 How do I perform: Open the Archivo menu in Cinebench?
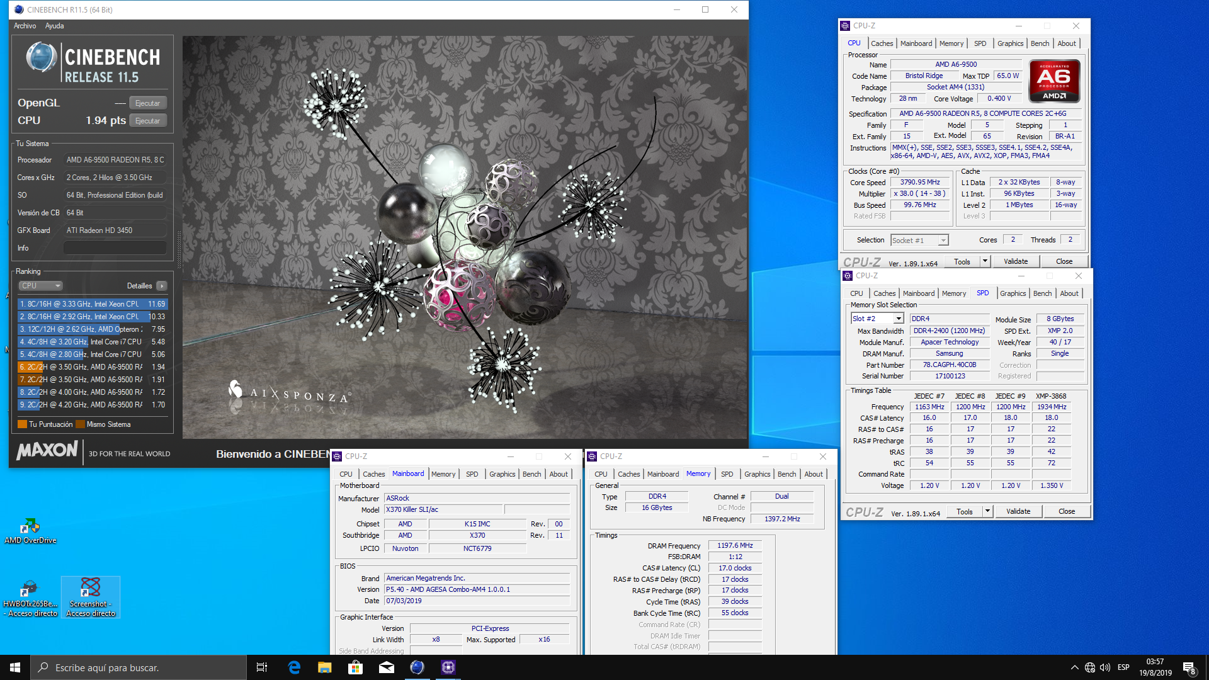[x=25, y=26]
